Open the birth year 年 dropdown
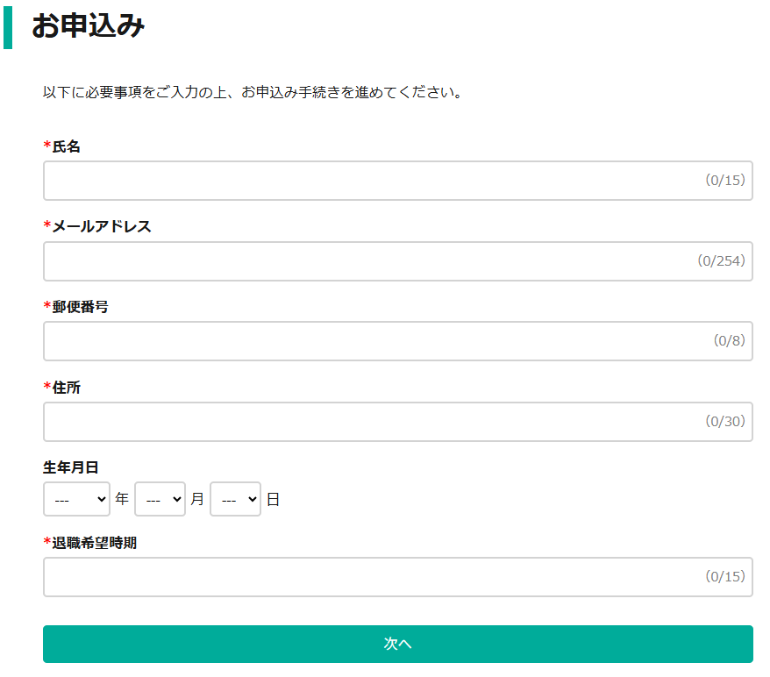 [x=76, y=499]
